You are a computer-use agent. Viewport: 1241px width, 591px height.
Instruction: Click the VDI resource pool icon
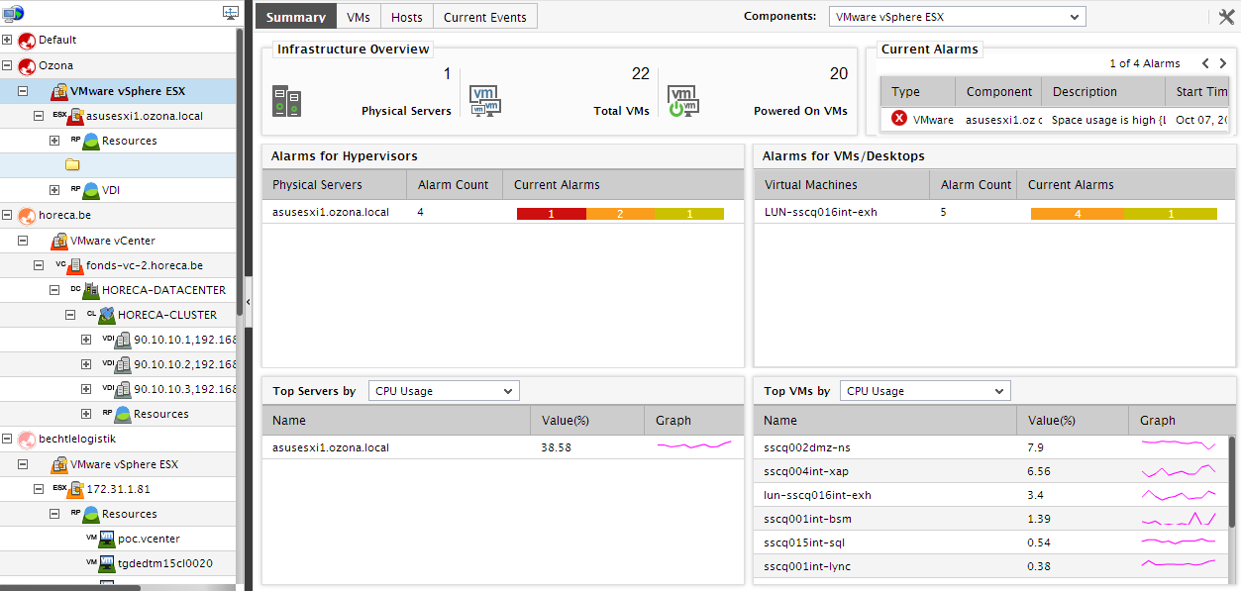pyautogui.click(x=91, y=190)
